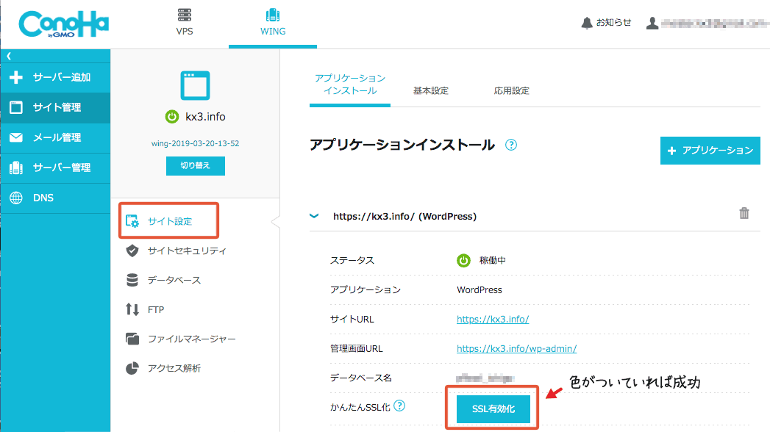Screen dimensions: 770x432
Task: Click the データベース名 row label
Action: 361,378
